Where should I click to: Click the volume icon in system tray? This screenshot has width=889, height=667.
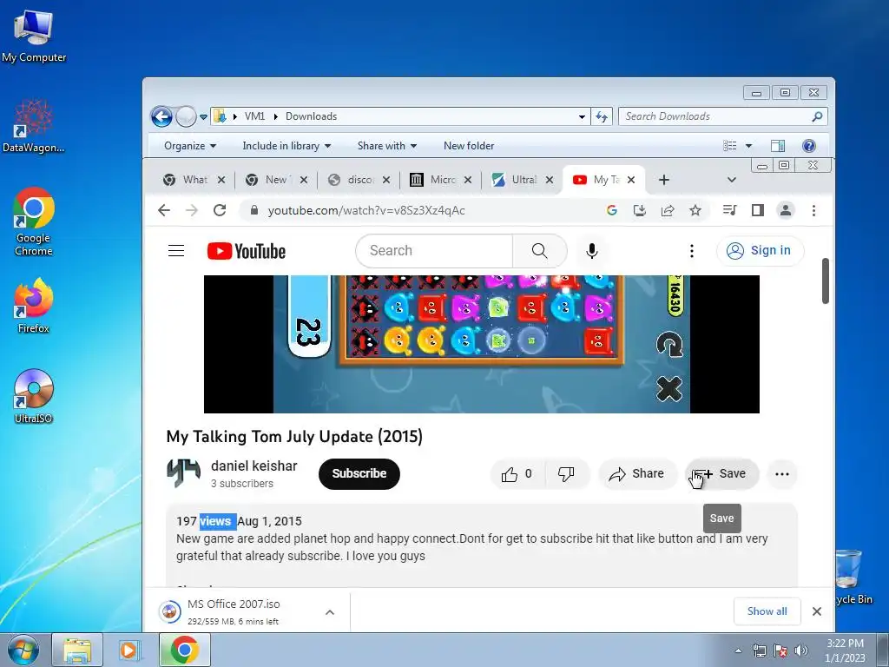click(x=800, y=650)
